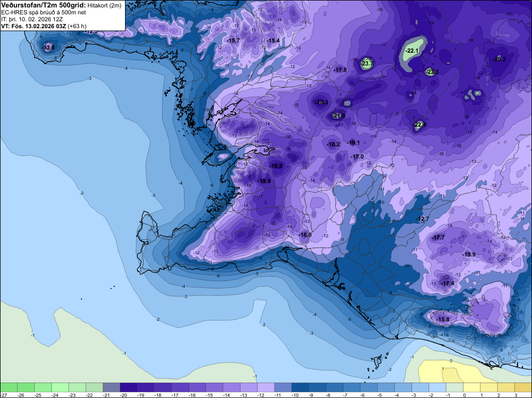Click the -15.7 temperature label
Viewport: 532px width, 398px height.
click(x=234, y=41)
